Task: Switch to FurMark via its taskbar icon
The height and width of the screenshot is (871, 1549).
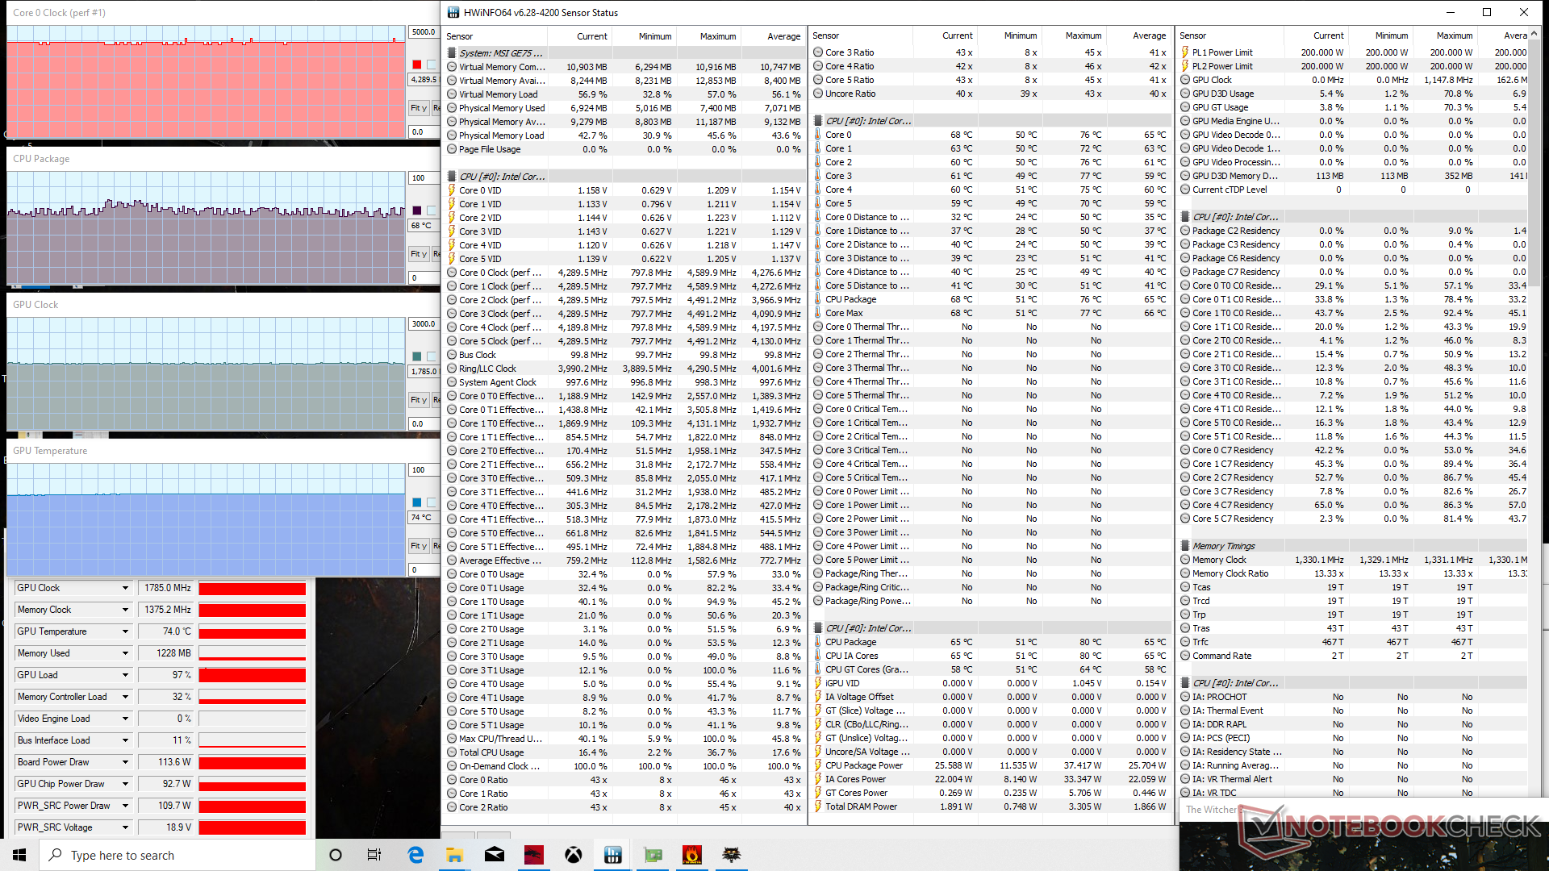Action: pos(692,855)
